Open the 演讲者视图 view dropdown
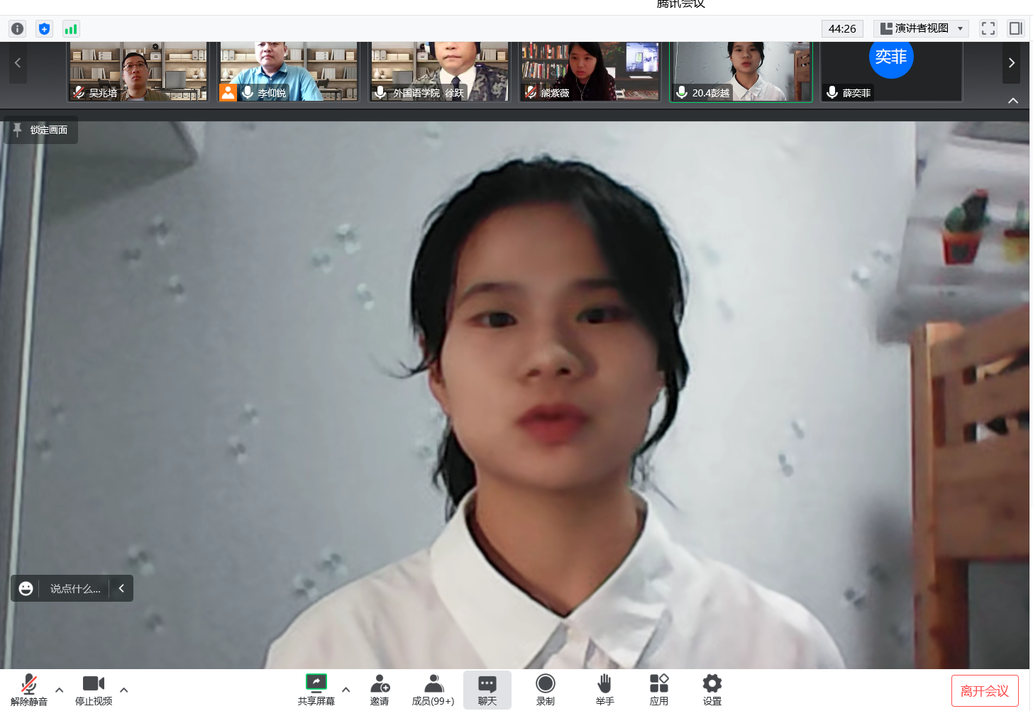Screen dimensions: 1033x711 (x=921, y=28)
